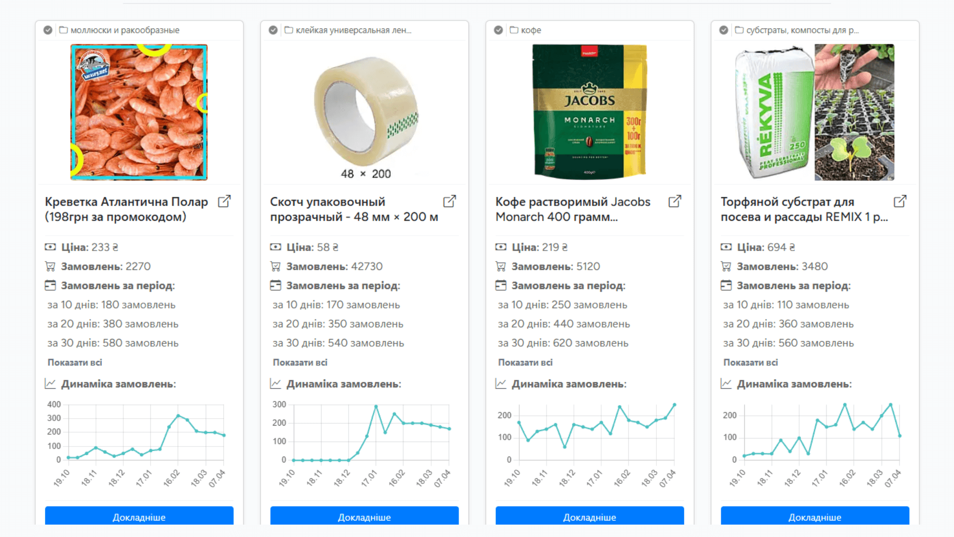Image resolution: width=954 pixels, height=537 pixels.
Task: Toggle check mark on Jacobs coffee card
Action: click(x=498, y=30)
